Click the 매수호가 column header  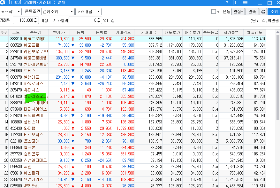click(193, 32)
